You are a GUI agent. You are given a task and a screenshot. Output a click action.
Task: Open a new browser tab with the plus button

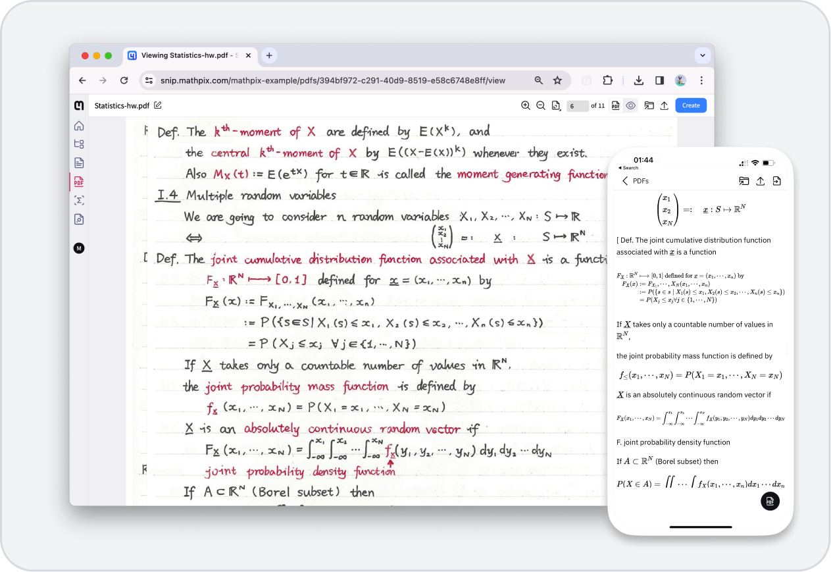[x=269, y=56]
